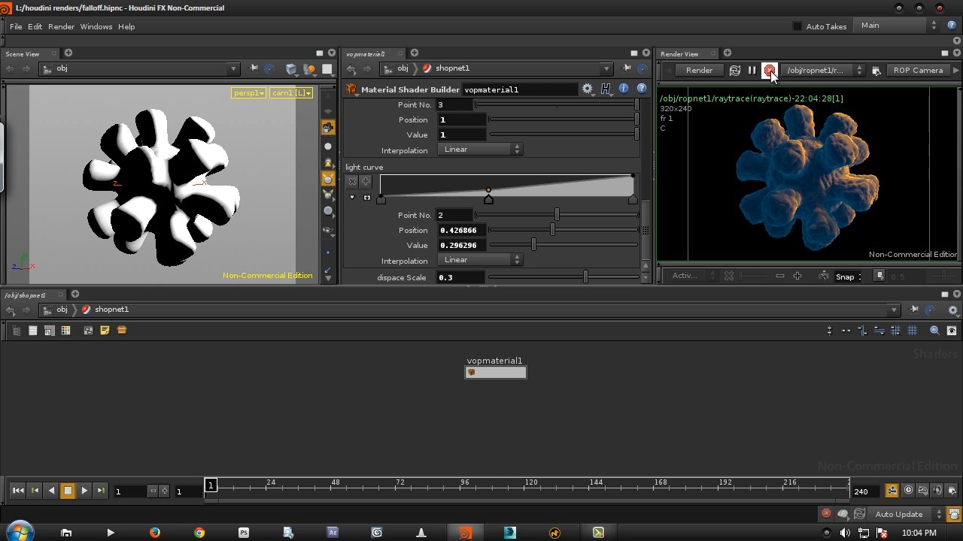
Task: Toggle Auto Update mode near the playbar
Action: point(898,514)
